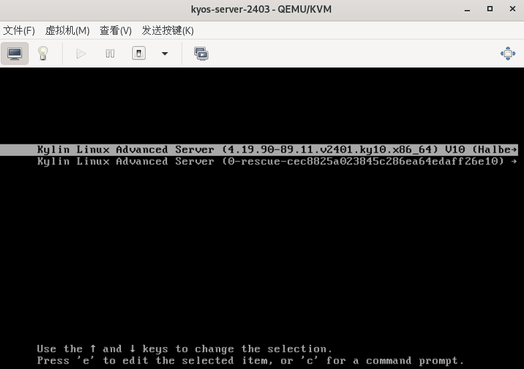Viewport: 524px width, 369px height.
Task: Open the 文件(F) menu
Action: pos(19,31)
